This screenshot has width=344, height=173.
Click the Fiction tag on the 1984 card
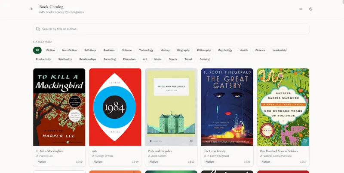click(x=98, y=162)
